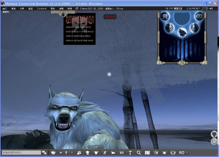Open the 自己 avatar menu
The height and width of the screenshot is (157, 219).
click(5, 9)
